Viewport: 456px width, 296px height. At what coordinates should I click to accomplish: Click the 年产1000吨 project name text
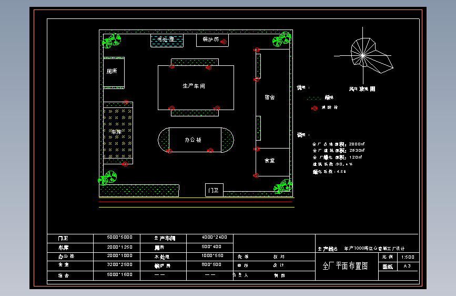[374, 249]
